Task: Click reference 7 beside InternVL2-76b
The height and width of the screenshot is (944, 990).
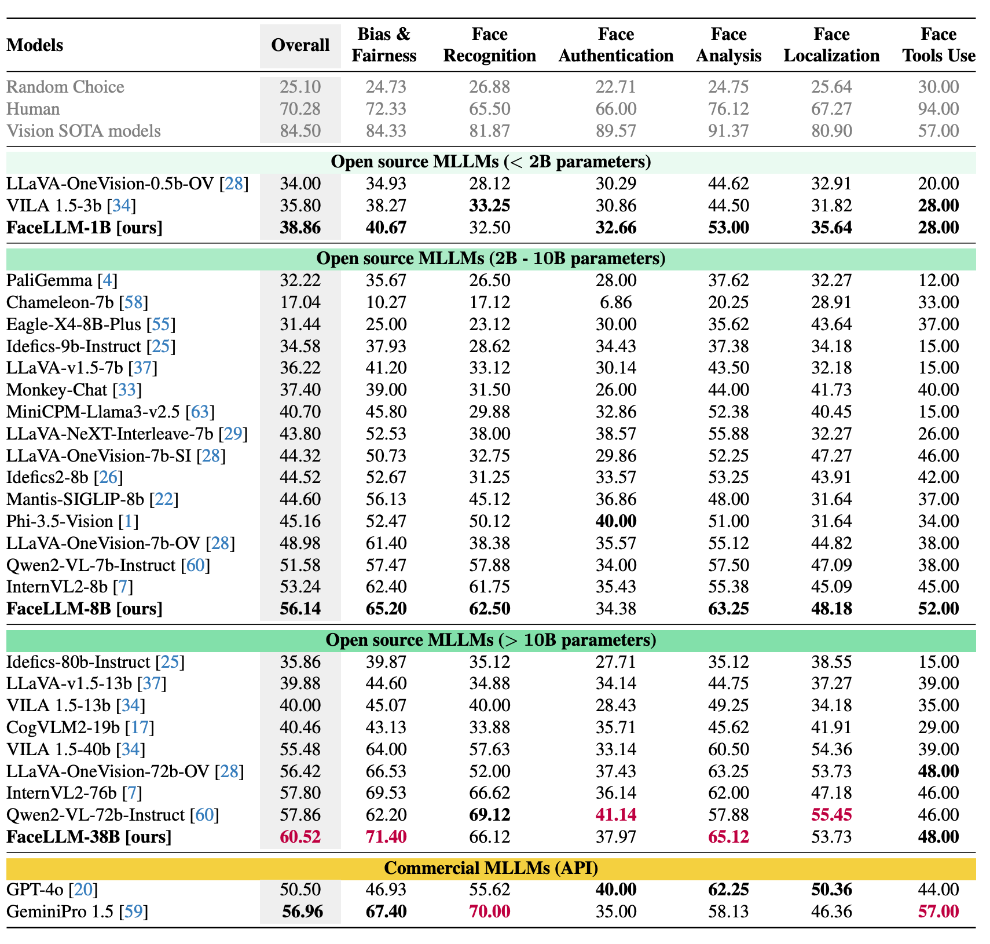Action: (x=131, y=793)
